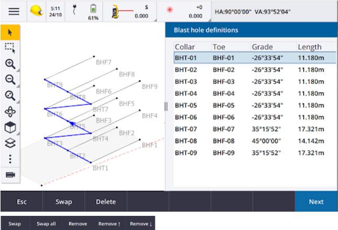Open battery status showing 61%
The height and width of the screenshot is (230, 338).
click(93, 11)
